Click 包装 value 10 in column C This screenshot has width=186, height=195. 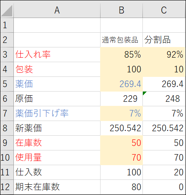click(164, 69)
